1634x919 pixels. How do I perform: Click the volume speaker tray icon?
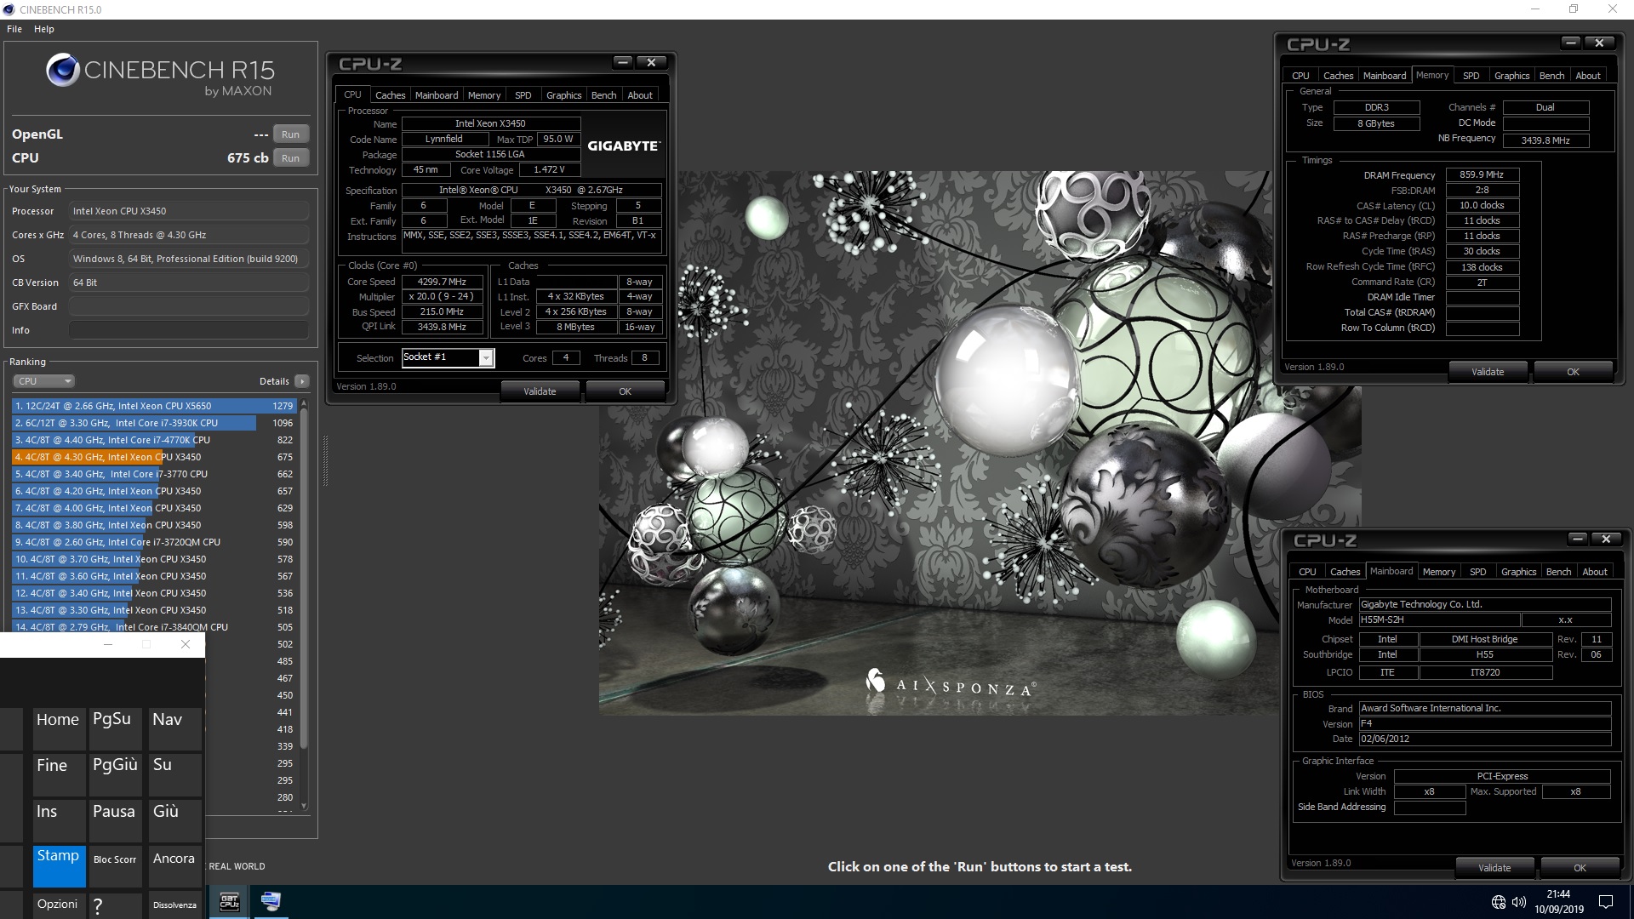pyautogui.click(x=1519, y=902)
